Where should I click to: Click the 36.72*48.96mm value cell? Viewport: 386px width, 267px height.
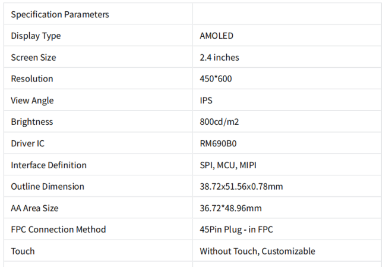point(230,208)
